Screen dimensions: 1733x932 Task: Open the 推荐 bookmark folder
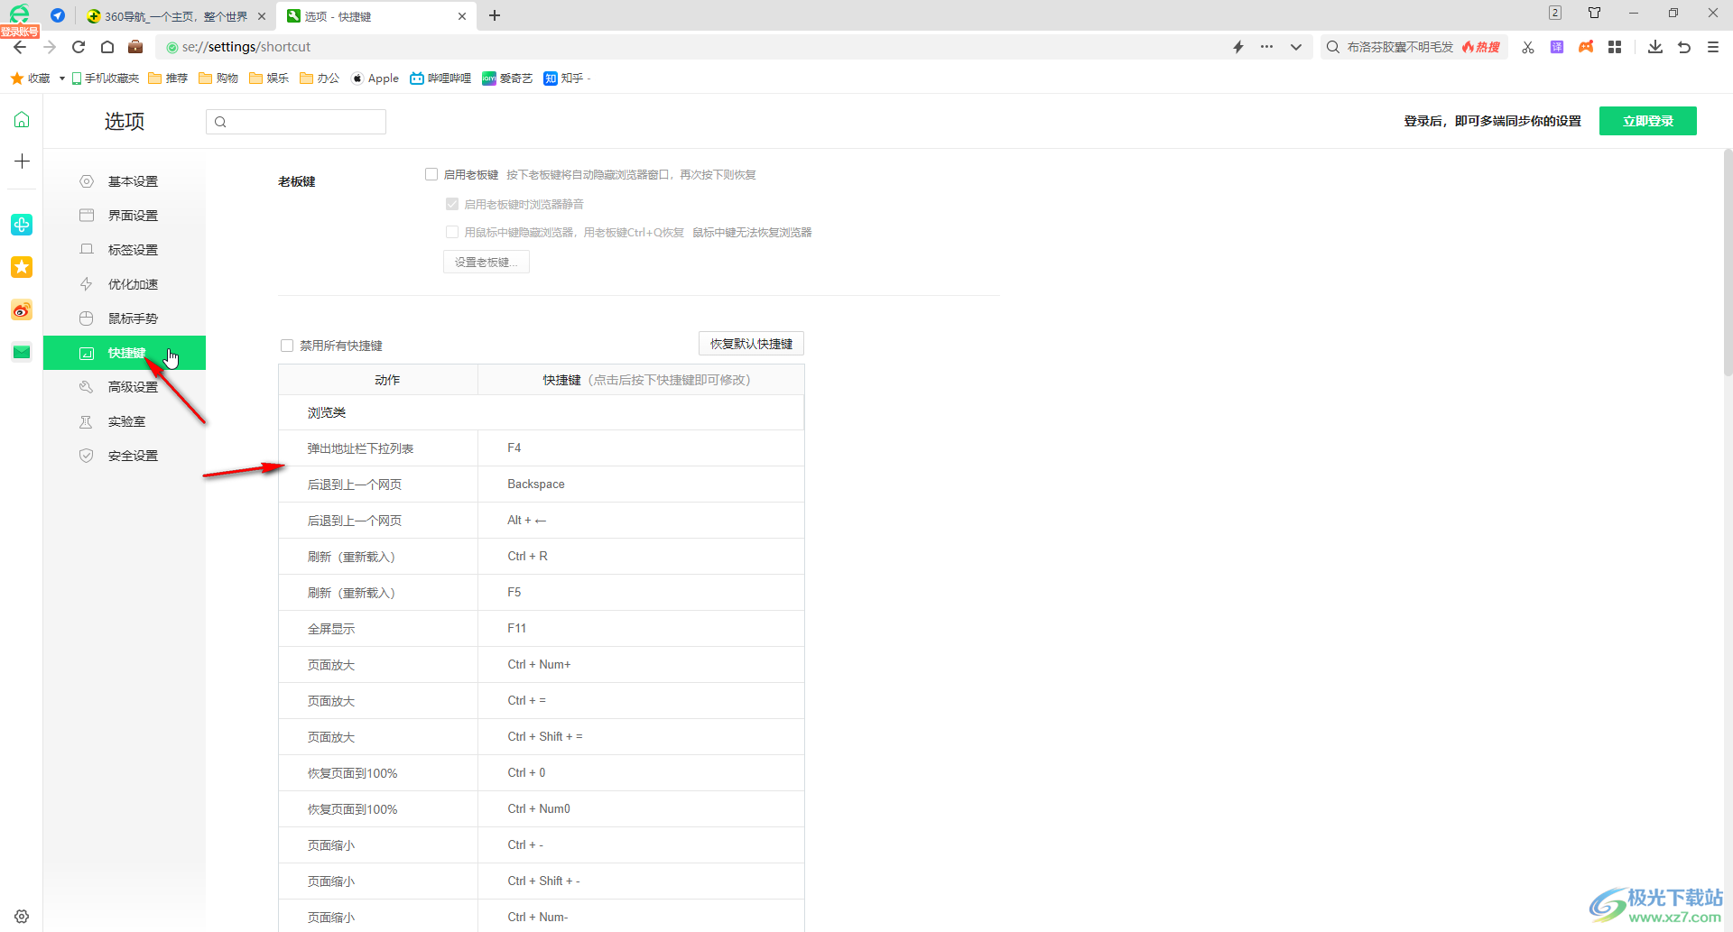(x=168, y=78)
